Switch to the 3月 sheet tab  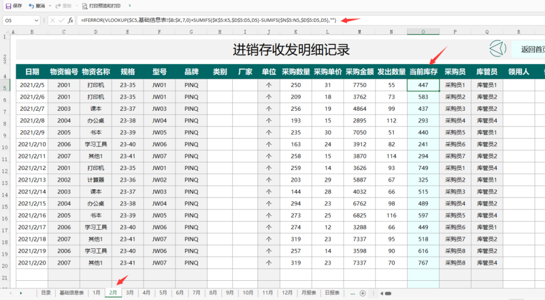pyautogui.click(x=130, y=293)
